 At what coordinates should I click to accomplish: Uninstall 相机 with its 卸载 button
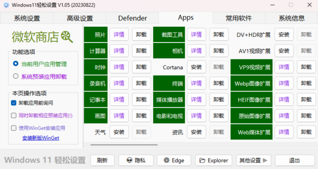pos(219,51)
